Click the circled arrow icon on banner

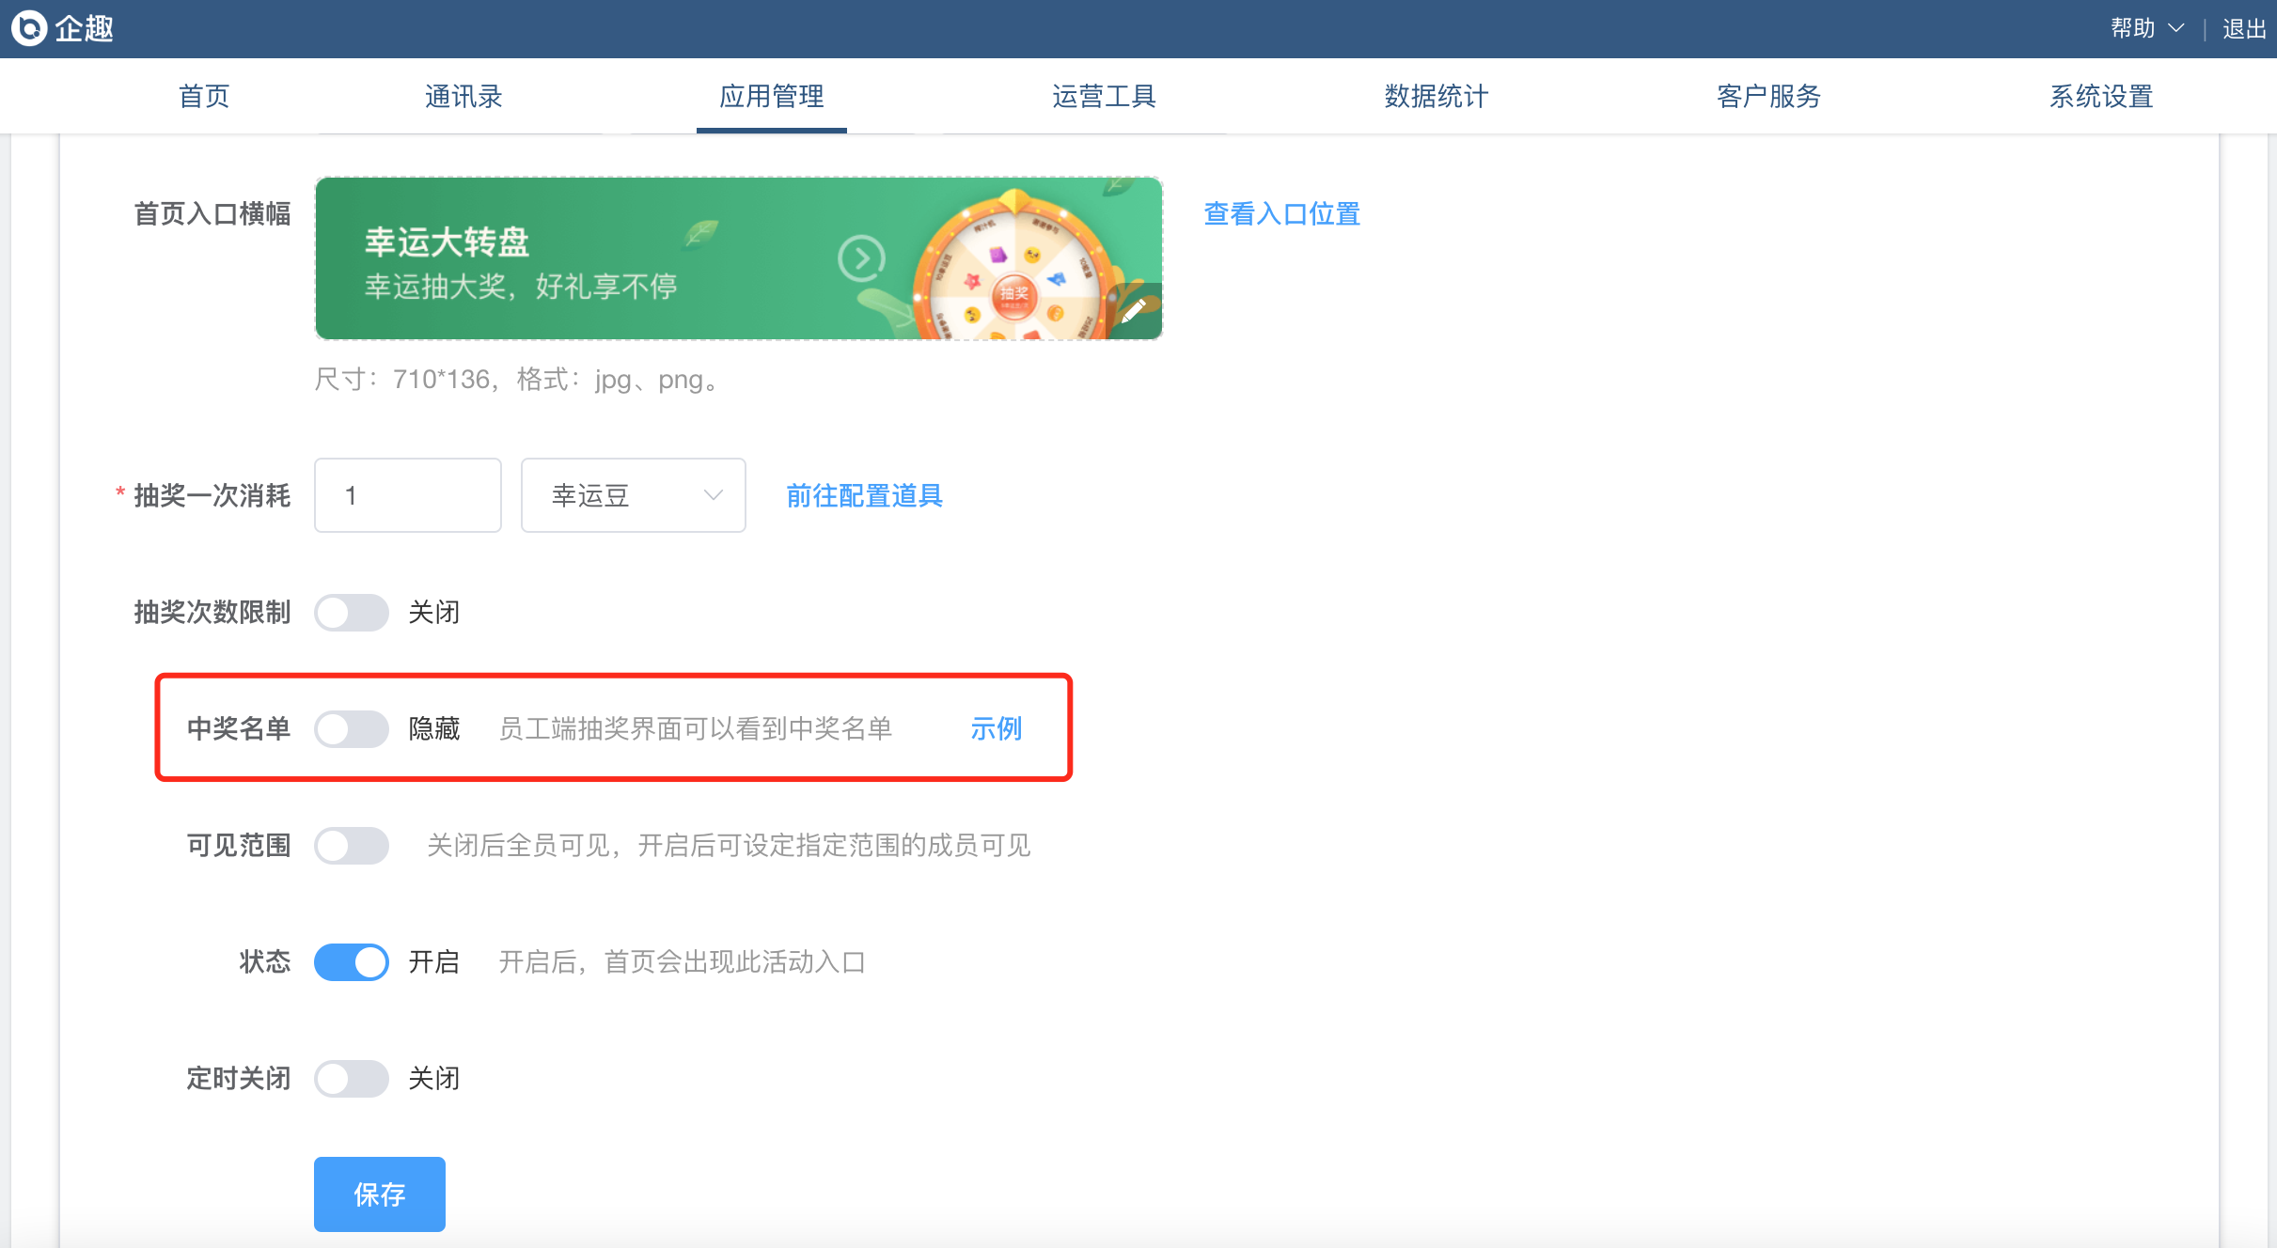[x=861, y=258]
